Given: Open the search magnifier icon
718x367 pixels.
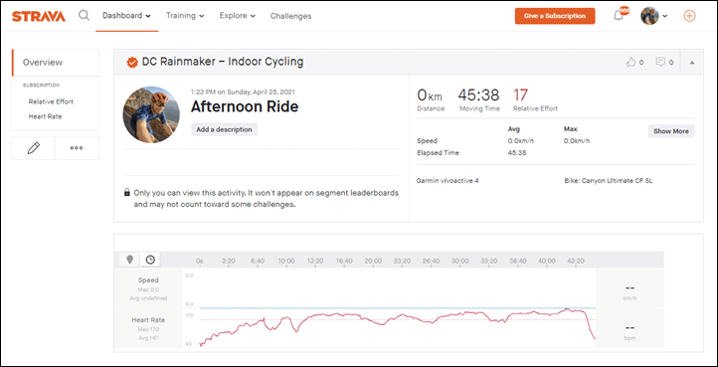Looking at the screenshot, I should tap(84, 16).
